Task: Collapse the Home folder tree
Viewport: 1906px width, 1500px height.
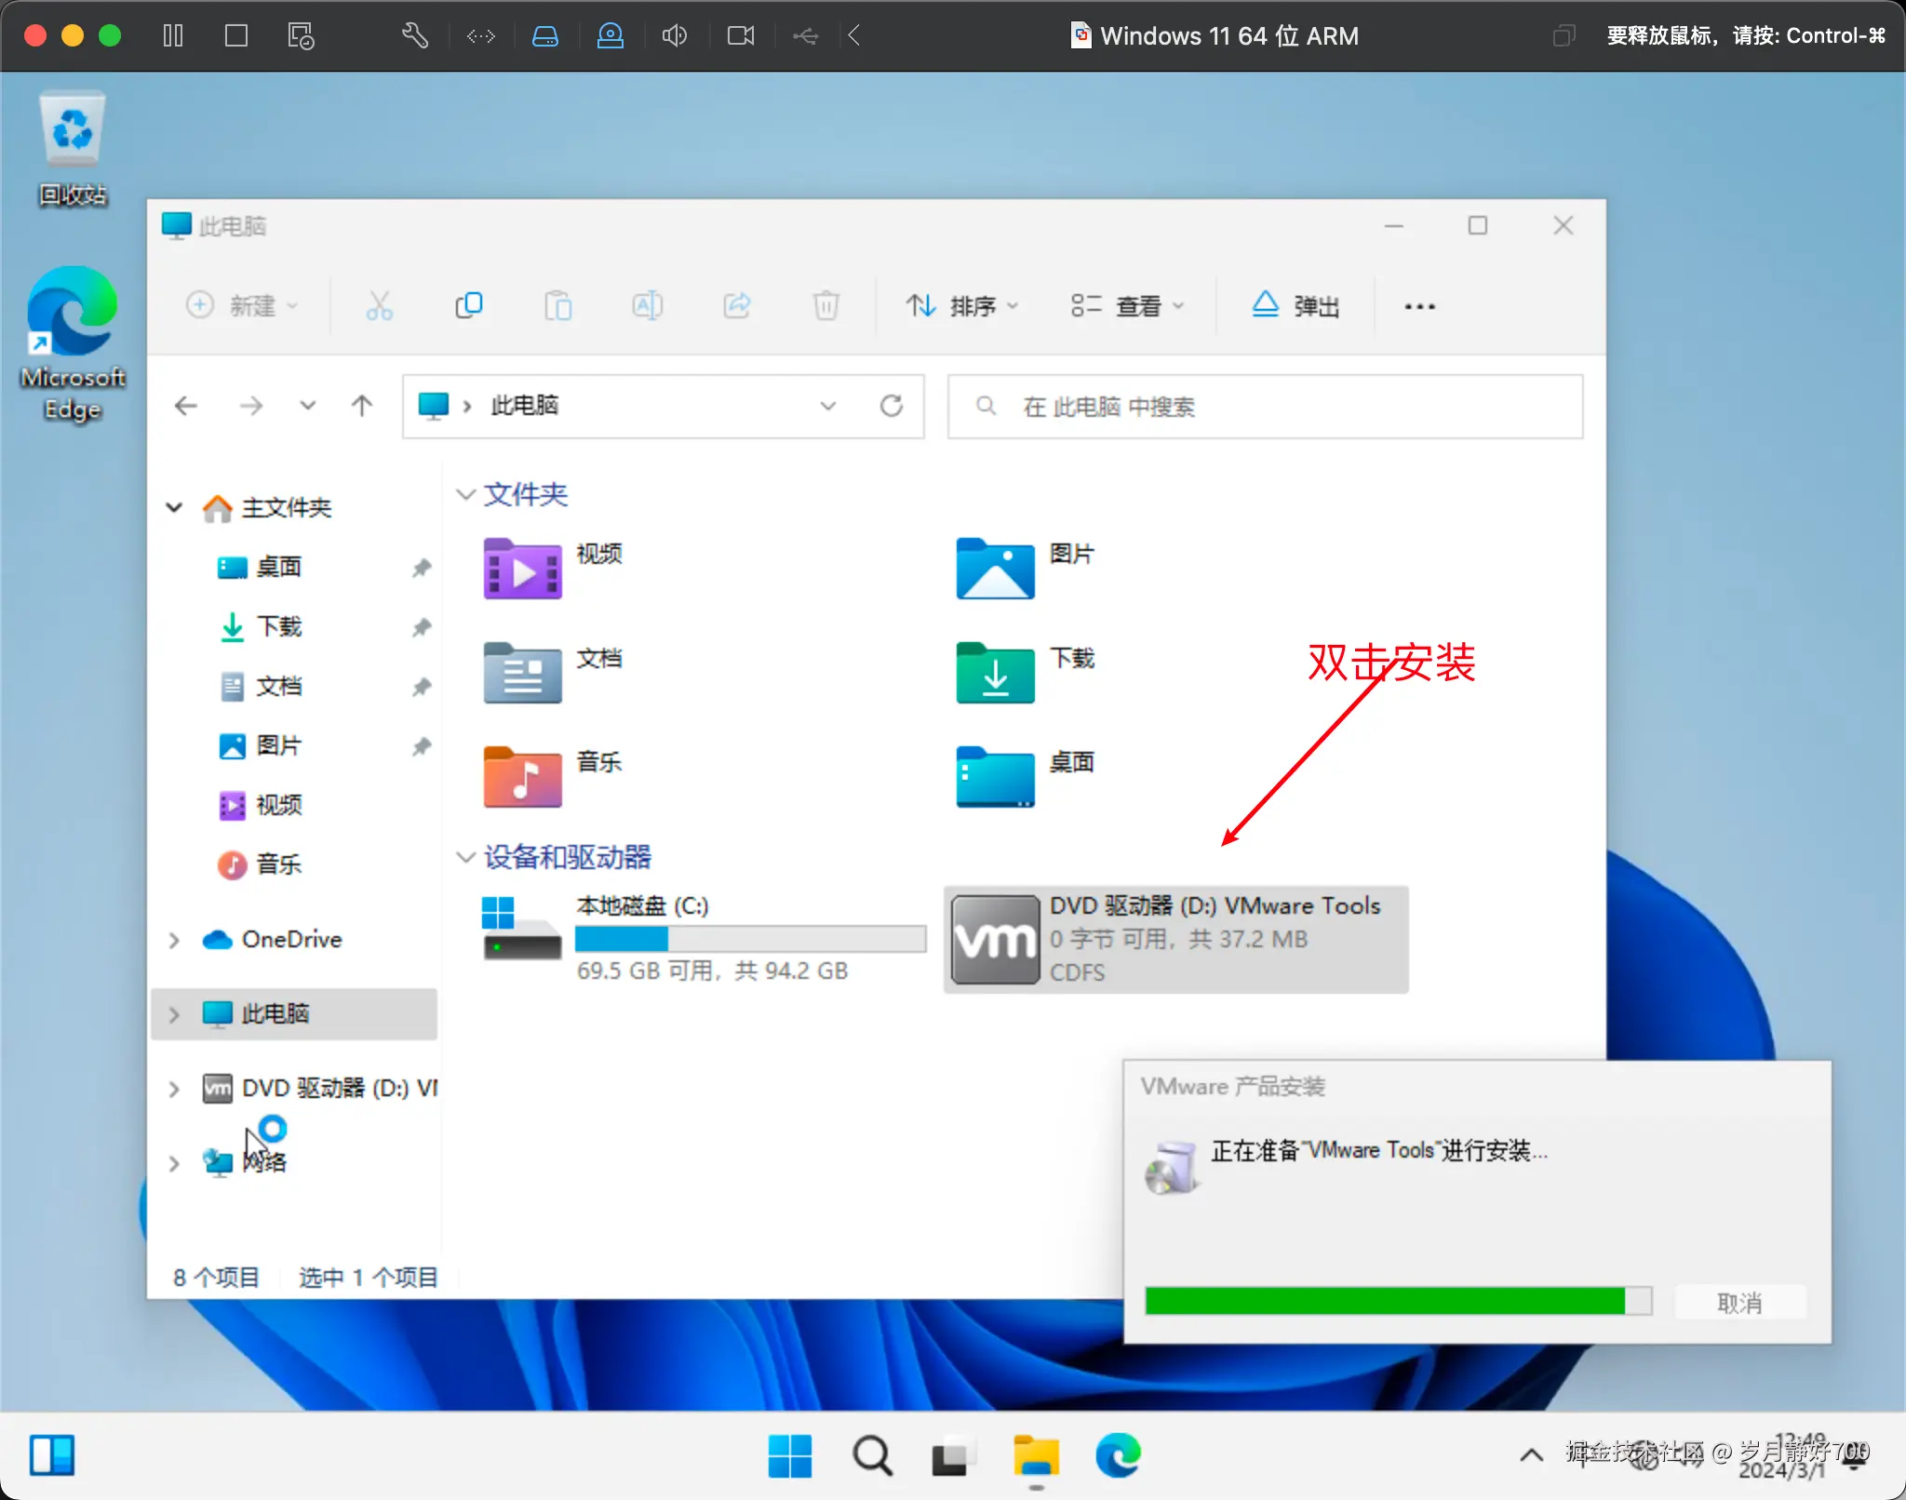Action: point(174,507)
